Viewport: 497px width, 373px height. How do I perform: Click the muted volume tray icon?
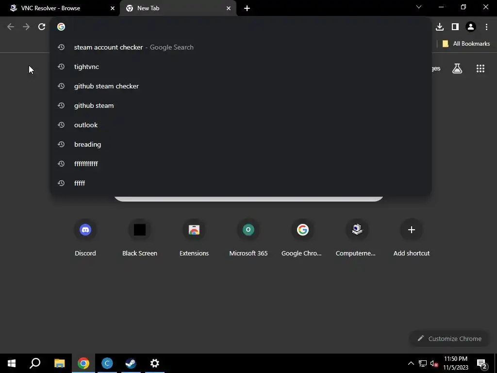[434, 363]
